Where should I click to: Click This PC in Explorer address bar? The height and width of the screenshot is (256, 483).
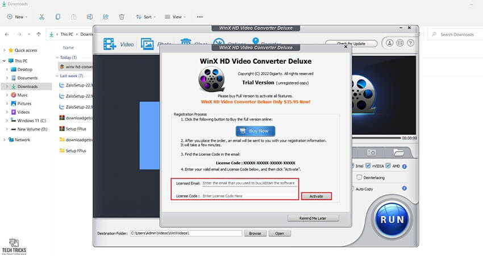tap(66, 34)
